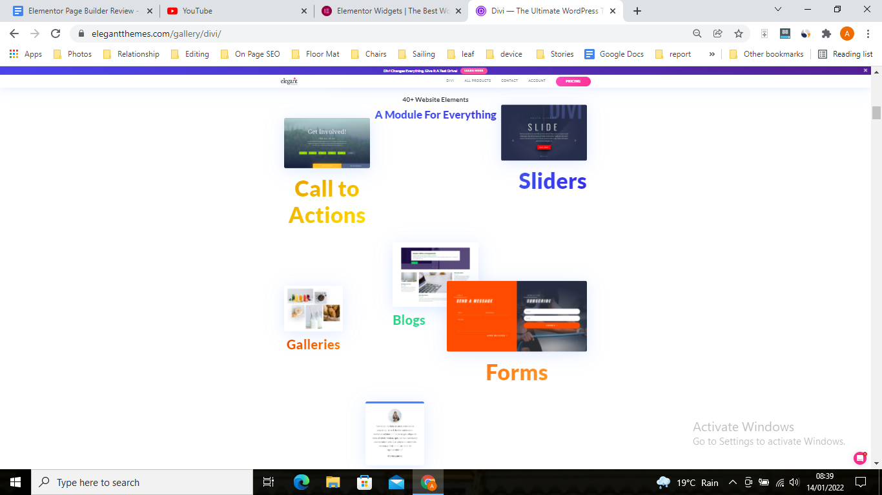
Task: Click the SLIDE slider module thumbnail
Action: 544,133
